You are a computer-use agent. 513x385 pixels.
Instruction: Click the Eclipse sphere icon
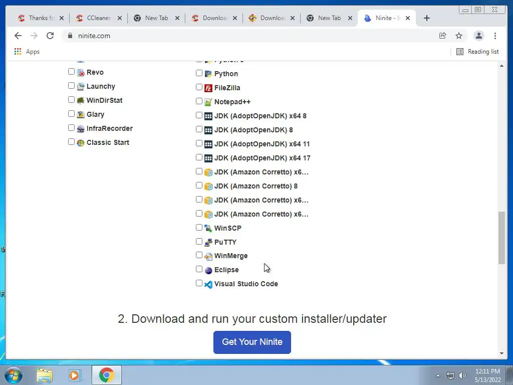(x=208, y=270)
